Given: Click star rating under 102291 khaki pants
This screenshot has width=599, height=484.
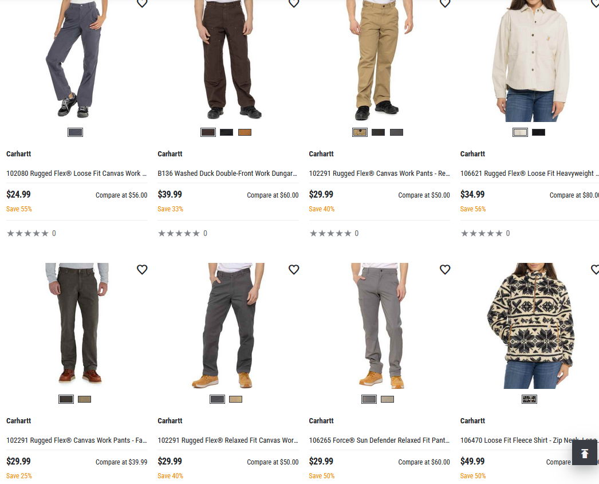Looking at the screenshot, I should tap(330, 234).
